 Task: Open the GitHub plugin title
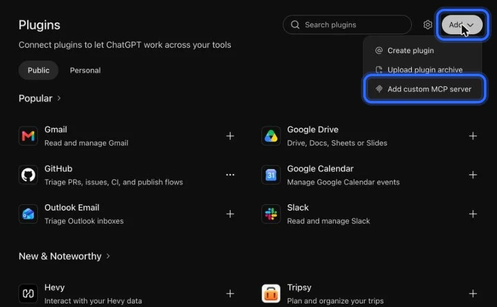click(x=59, y=169)
